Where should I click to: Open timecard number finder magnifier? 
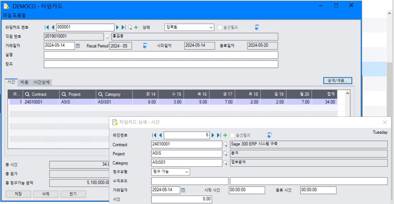[130, 27]
